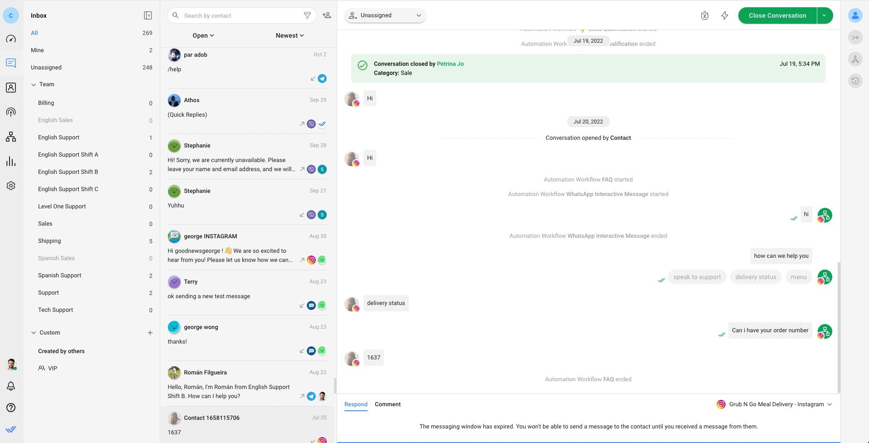Open the Contacts module from the sidebar
This screenshot has height=443, width=869.
tap(11, 88)
